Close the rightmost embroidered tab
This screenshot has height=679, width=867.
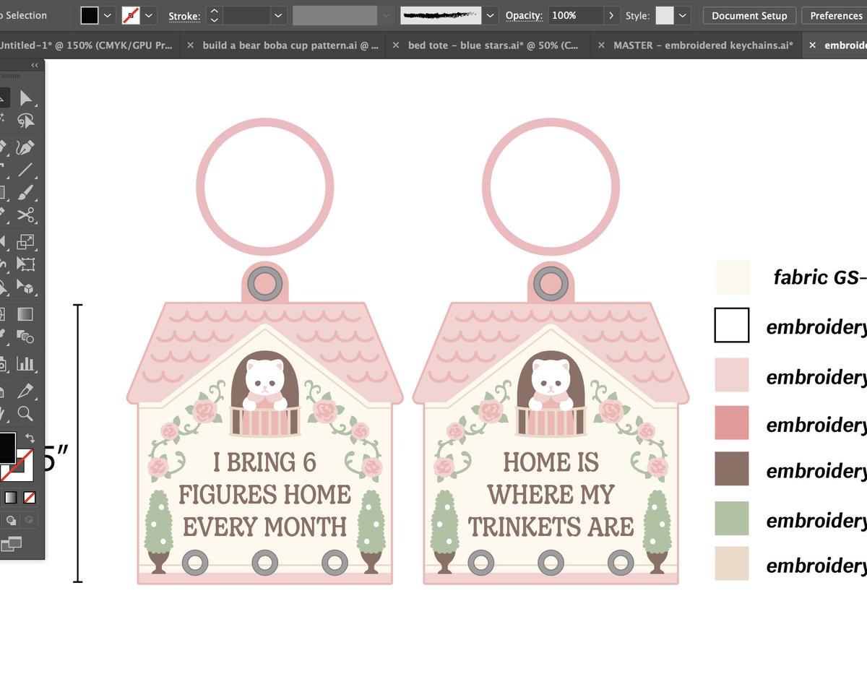[x=812, y=45]
